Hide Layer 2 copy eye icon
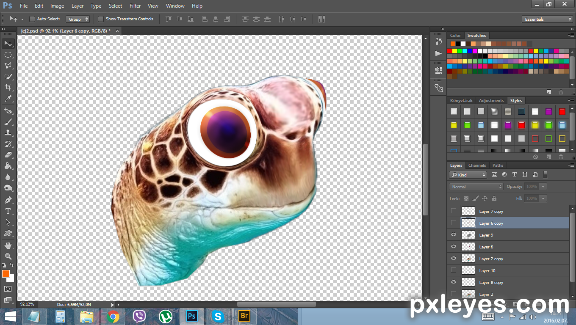This screenshot has height=325, width=576. (x=454, y=259)
